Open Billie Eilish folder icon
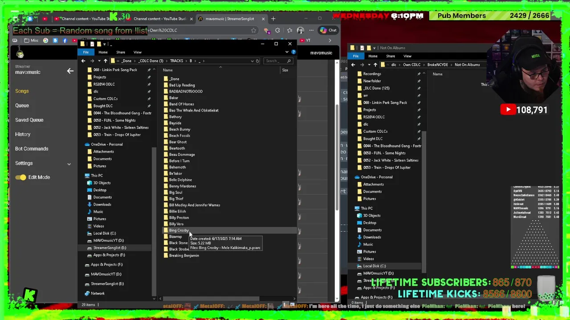570x320 pixels. [x=166, y=212]
